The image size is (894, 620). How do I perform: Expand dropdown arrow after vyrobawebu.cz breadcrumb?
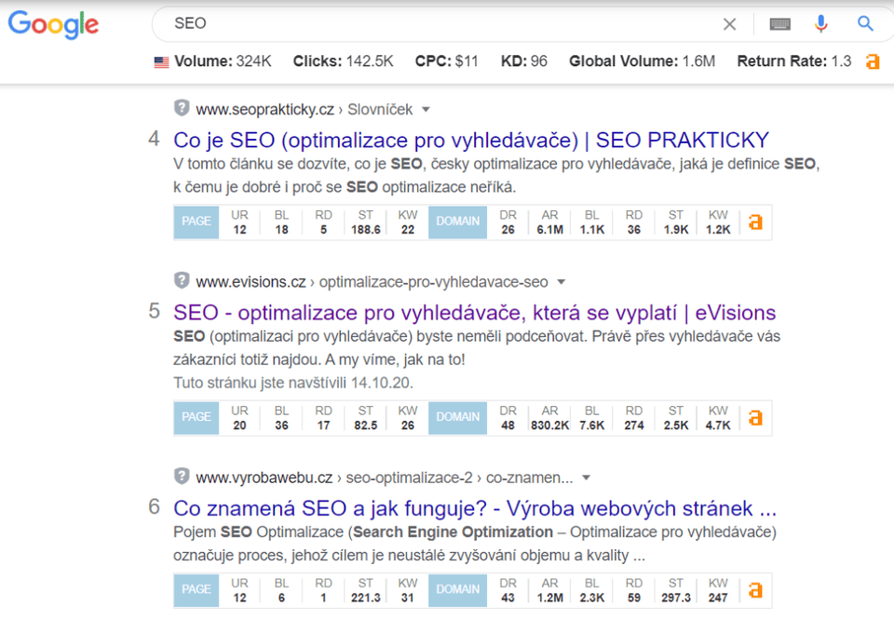[x=587, y=478]
